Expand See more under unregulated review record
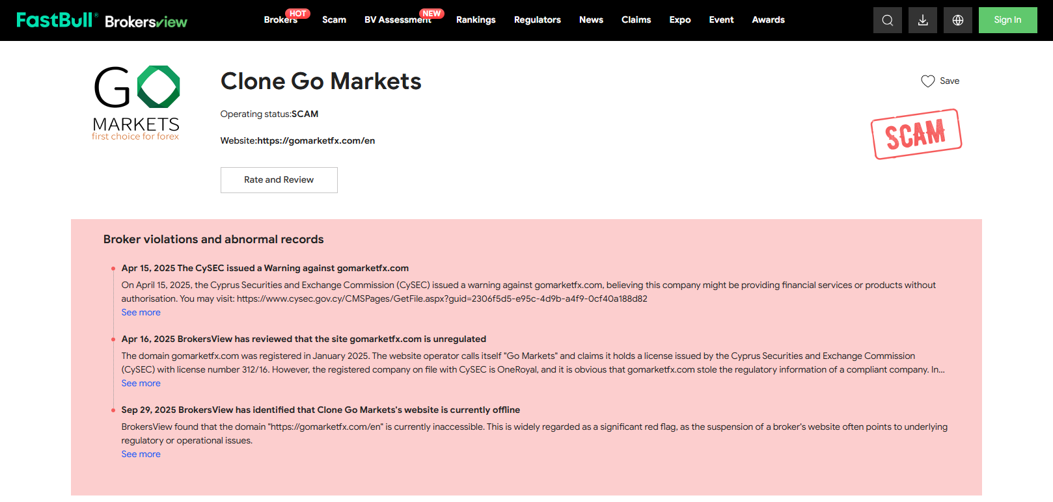This screenshot has width=1053, height=502. click(141, 384)
